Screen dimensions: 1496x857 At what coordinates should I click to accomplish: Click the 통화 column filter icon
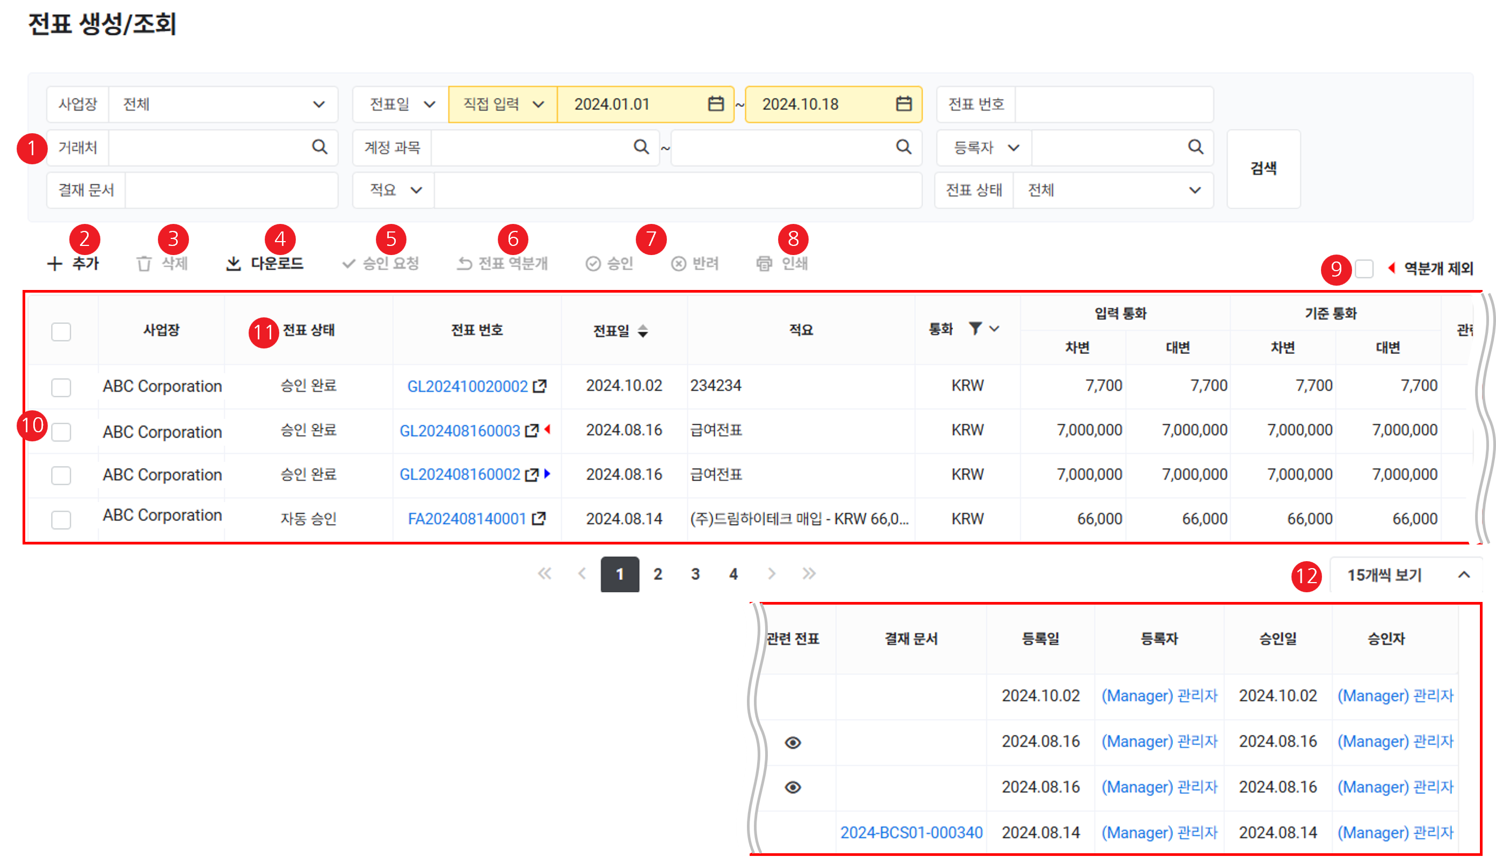point(975,329)
